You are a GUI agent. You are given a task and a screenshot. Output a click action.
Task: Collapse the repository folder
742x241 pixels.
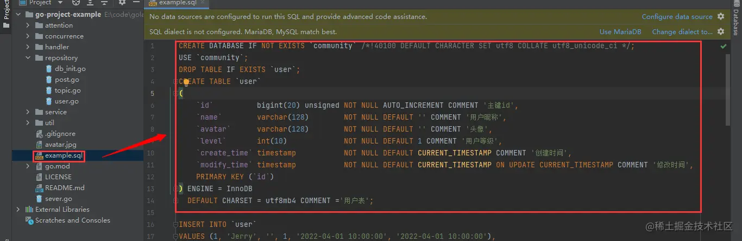pyautogui.click(x=28, y=58)
